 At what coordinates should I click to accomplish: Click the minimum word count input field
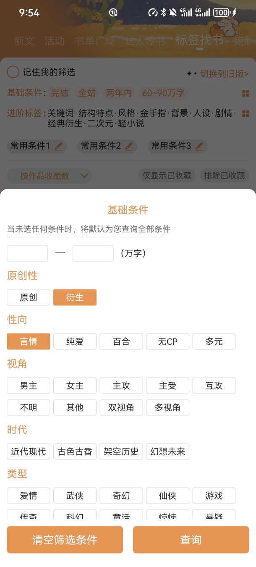pos(27,253)
